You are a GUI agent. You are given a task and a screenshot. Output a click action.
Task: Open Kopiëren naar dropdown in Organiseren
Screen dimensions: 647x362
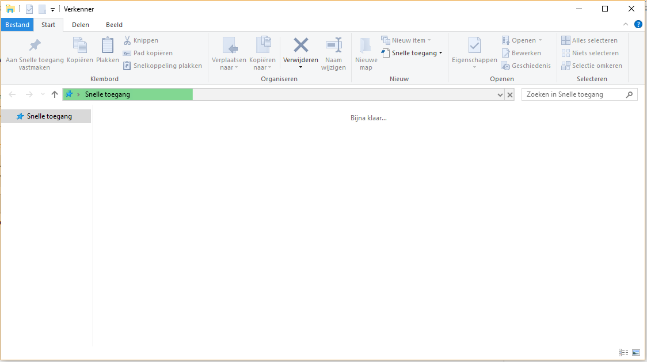tap(262, 64)
